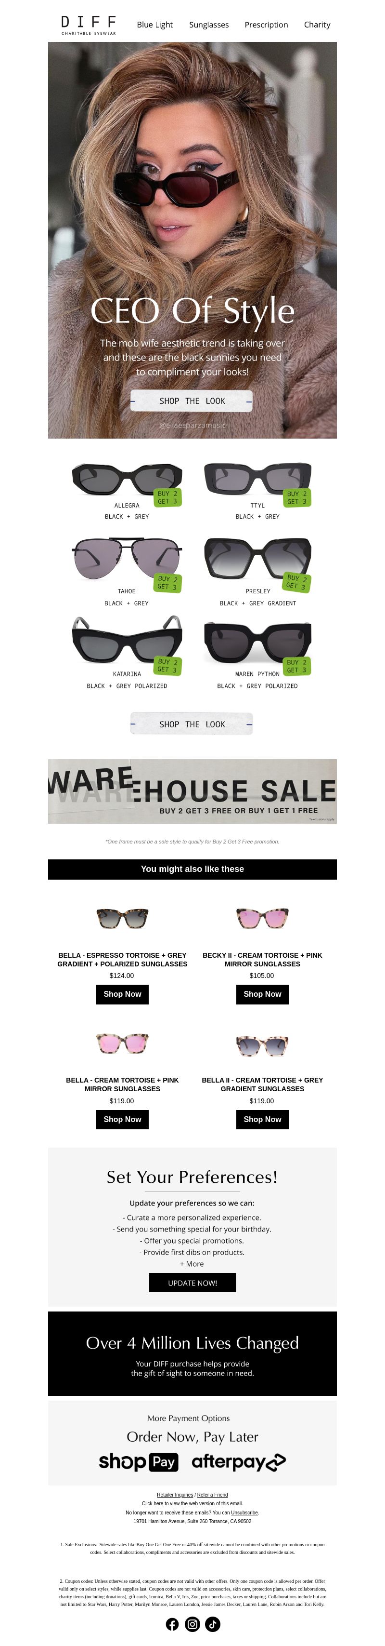Go to the Prescription nav link
385x1646 pixels.
[266, 24]
